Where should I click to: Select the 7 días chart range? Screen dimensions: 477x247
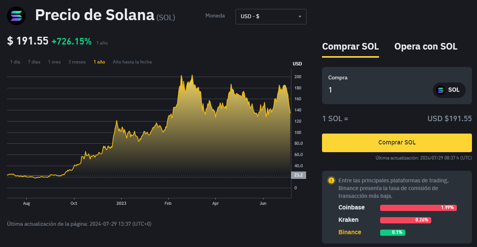(34, 62)
